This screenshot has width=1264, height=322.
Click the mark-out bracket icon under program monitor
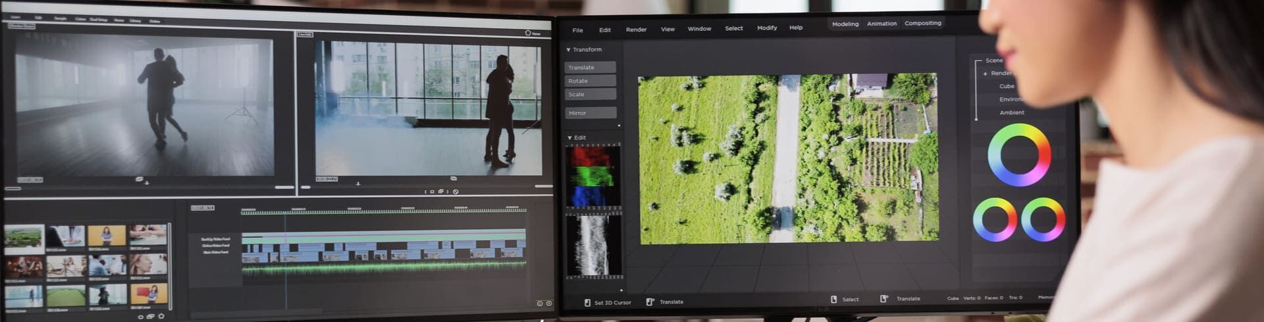pos(448,192)
